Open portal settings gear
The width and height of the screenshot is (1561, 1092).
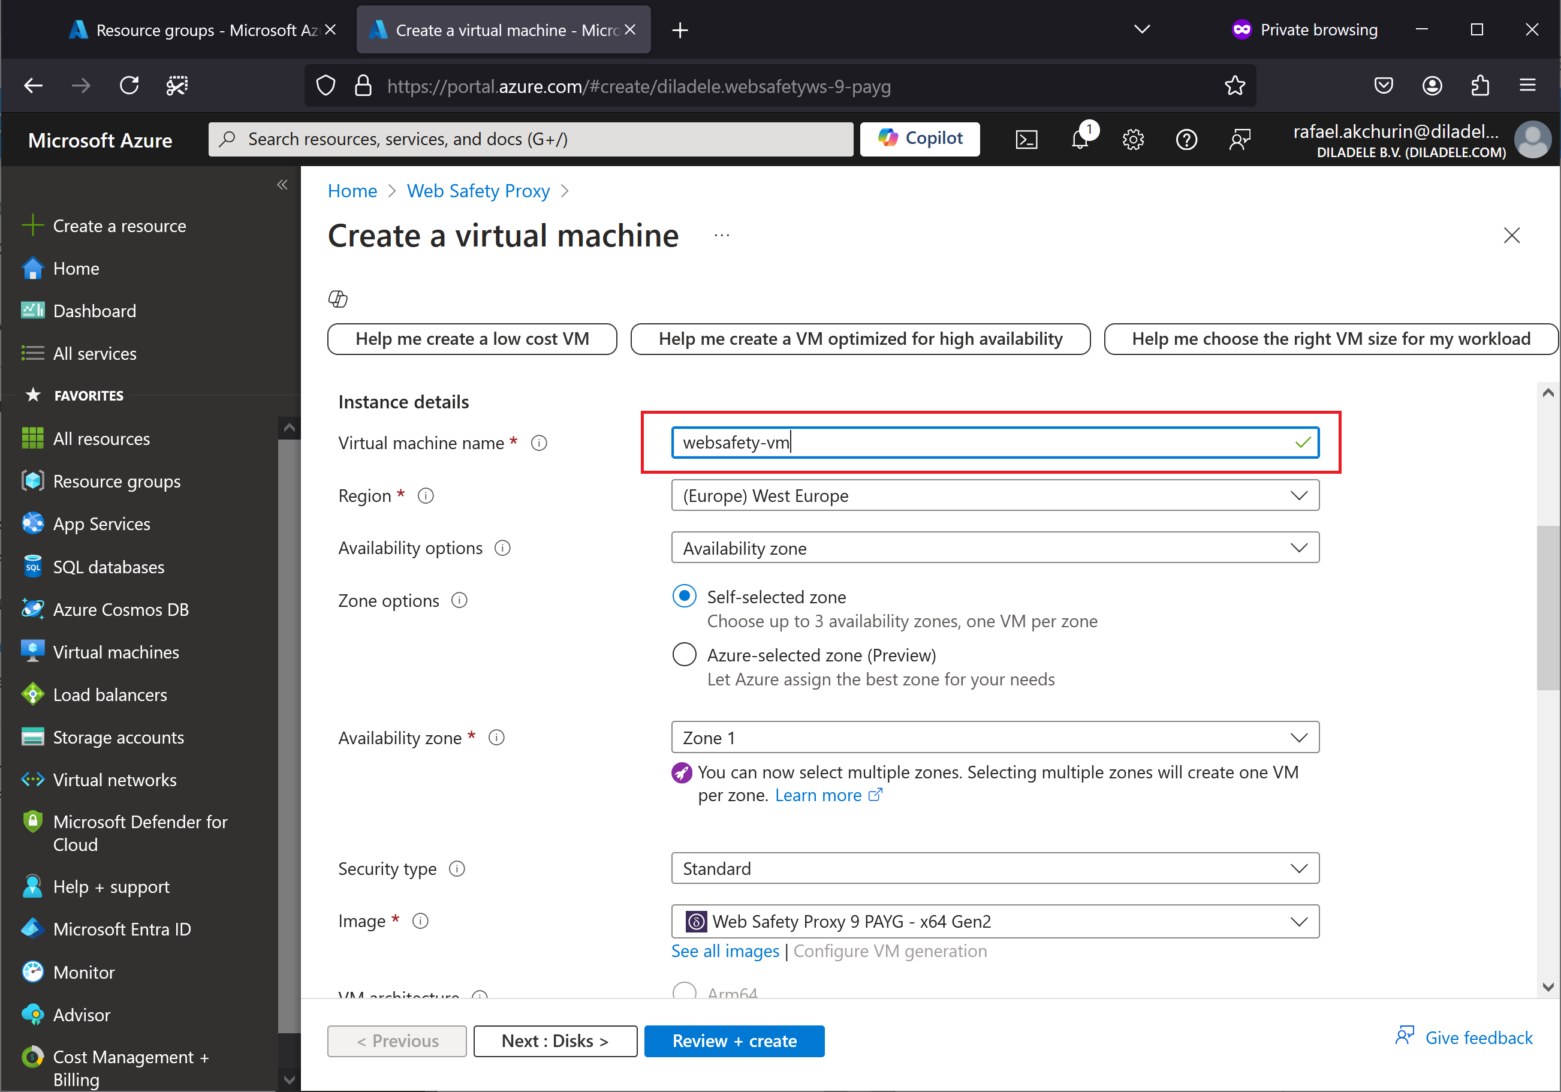[1132, 139]
